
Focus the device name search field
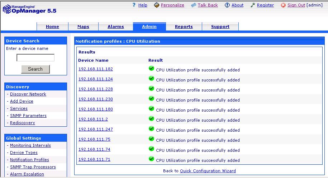[35, 57]
